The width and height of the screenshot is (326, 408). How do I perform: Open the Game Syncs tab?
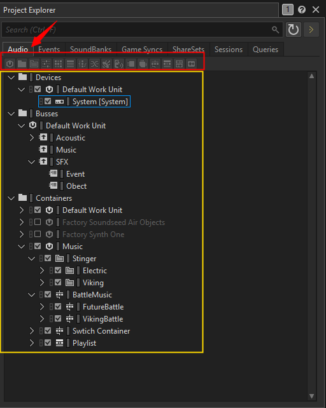click(x=142, y=50)
